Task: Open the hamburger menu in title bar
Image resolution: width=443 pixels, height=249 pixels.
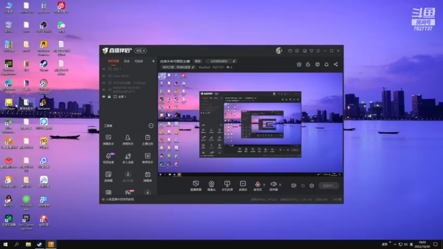Action: (318, 51)
